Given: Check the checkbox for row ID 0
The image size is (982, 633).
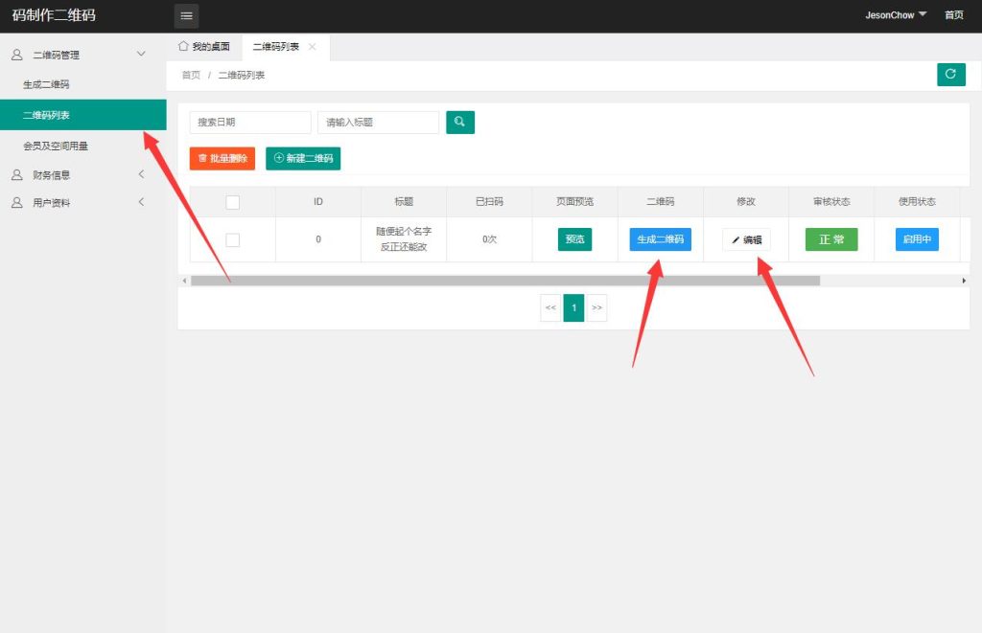Looking at the screenshot, I should (232, 239).
